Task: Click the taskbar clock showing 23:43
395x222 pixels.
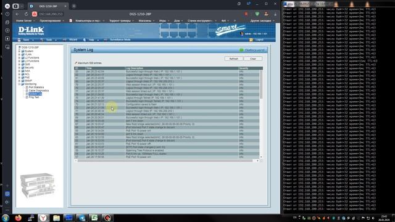Action: click(384, 218)
